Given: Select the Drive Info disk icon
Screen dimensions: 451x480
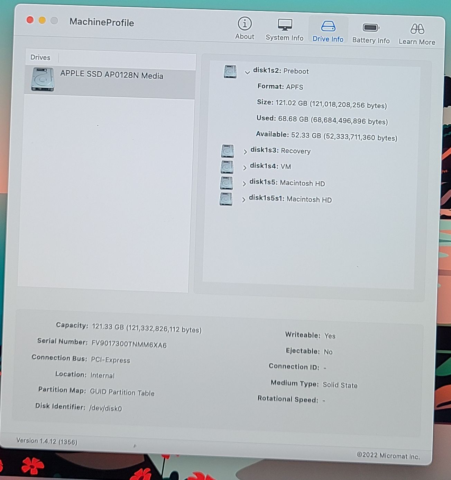Looking at the screenshot, I should pyautogui.click(x=328, y=26).
